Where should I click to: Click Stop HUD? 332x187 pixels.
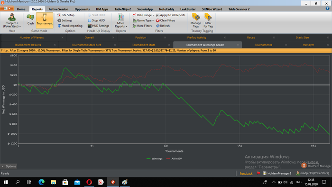pos(96,20)
